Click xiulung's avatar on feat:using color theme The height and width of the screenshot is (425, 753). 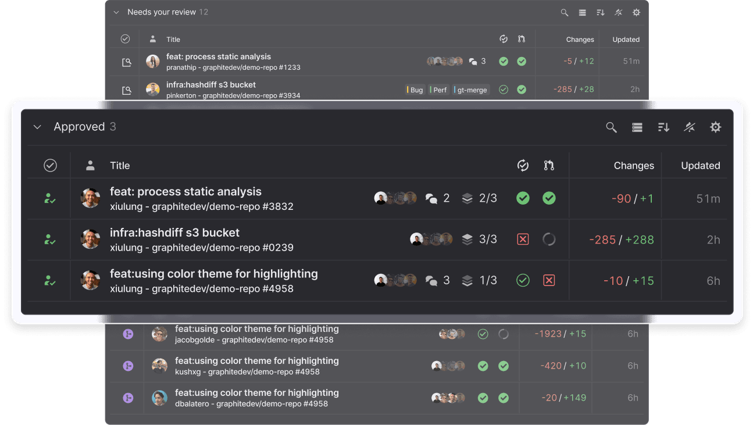(x=91, y=280)
